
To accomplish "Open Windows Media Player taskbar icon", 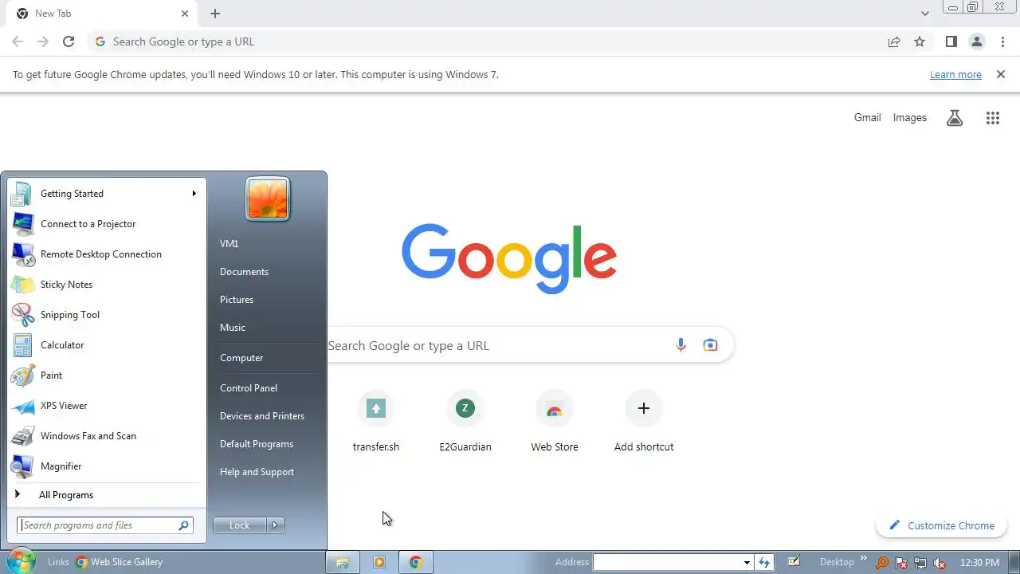I will [x=379, y=562].
